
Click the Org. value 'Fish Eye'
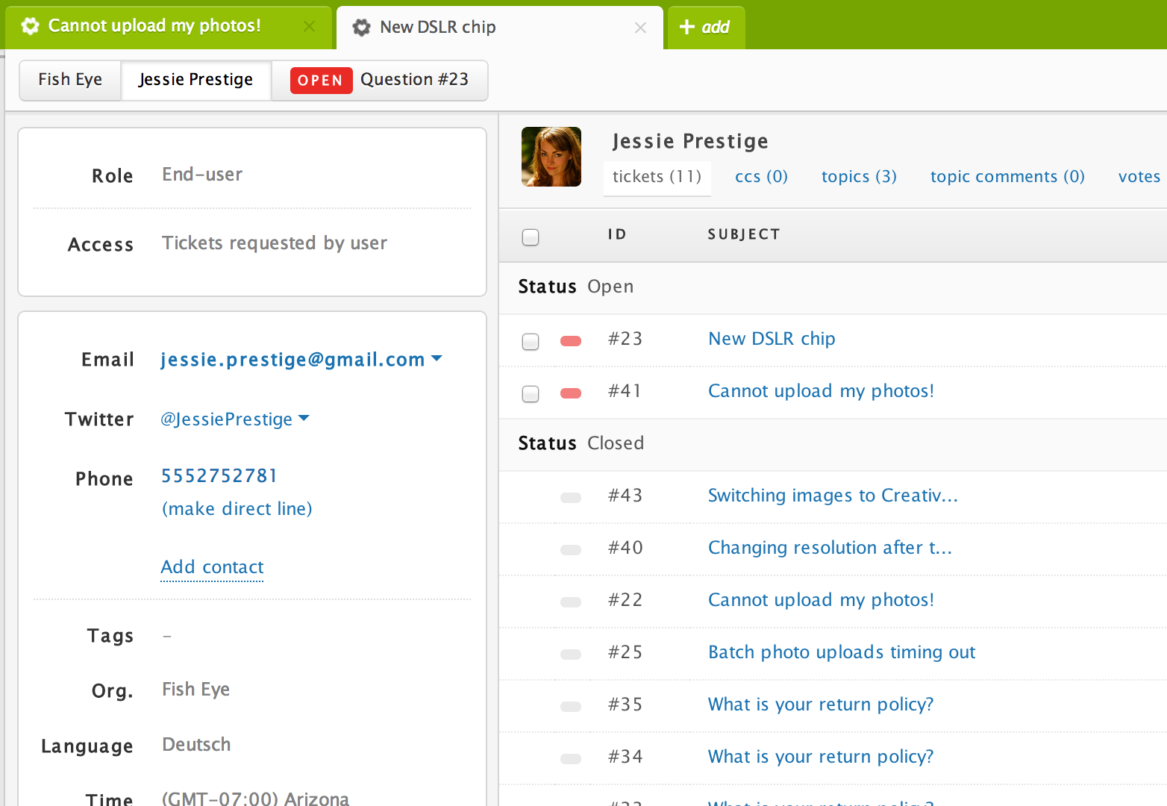coord(196,690)
